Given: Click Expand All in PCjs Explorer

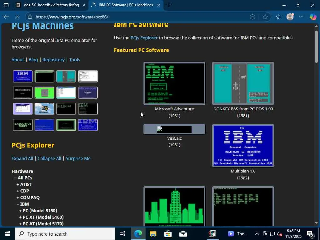Looking at the screenshot, I should coord(22,158).
